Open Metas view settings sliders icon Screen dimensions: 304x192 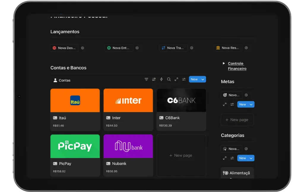pos(232,104)
